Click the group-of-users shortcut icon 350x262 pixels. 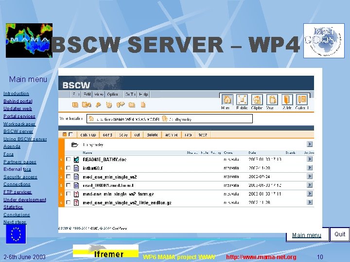[121, 104]
